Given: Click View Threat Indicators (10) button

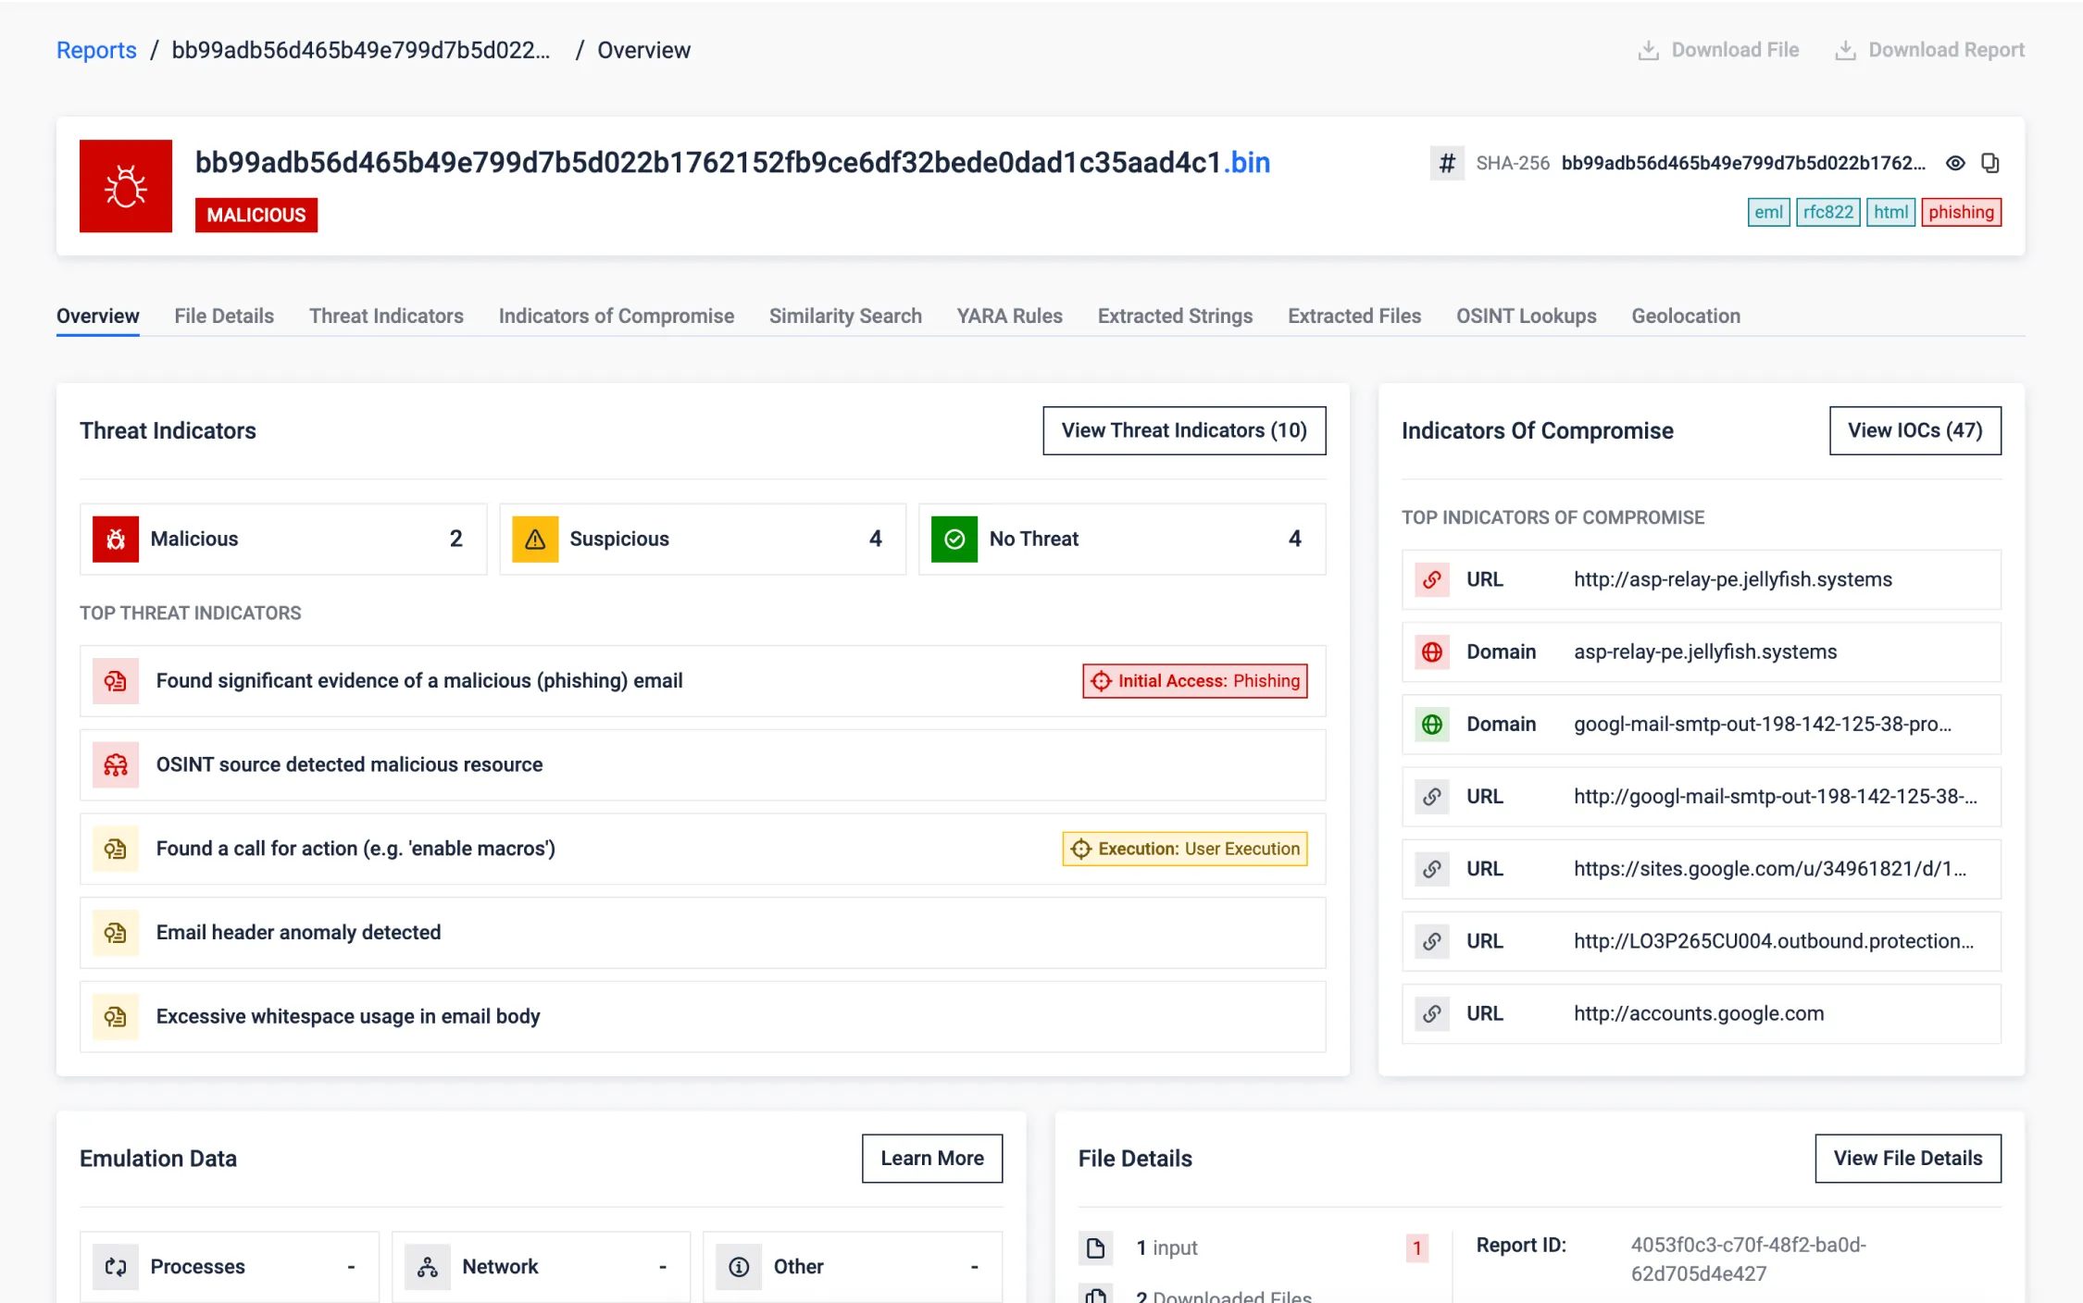Looking at the screenshot, I should point(1183,430).
